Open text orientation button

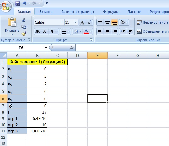pyautogui.click(x=124, y=22)
